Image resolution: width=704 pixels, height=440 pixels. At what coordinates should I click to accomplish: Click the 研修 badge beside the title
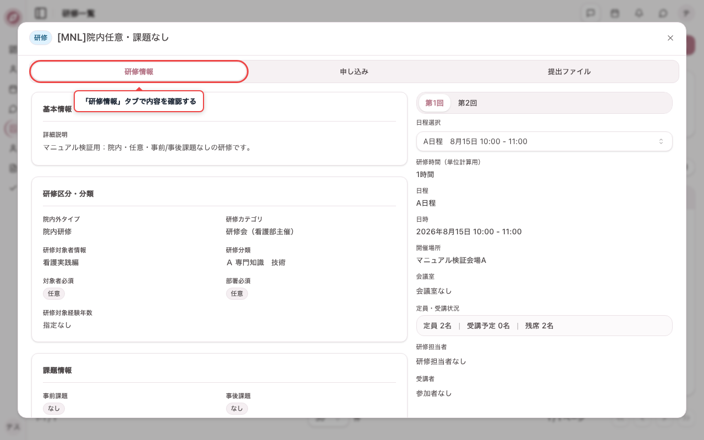[41, 37]
